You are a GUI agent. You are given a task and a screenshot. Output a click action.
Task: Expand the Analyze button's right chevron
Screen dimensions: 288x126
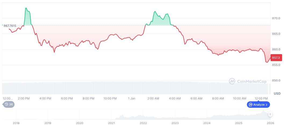[267, 105]
